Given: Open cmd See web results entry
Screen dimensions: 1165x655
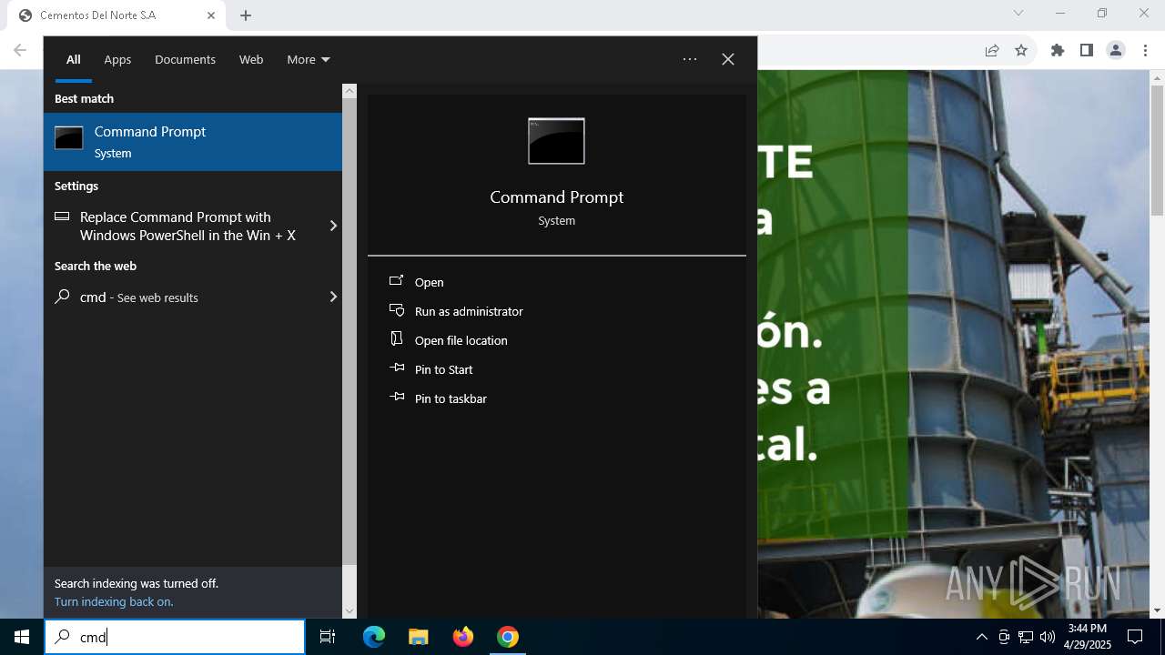Looking at the screenshot, I should pos(193,297).
